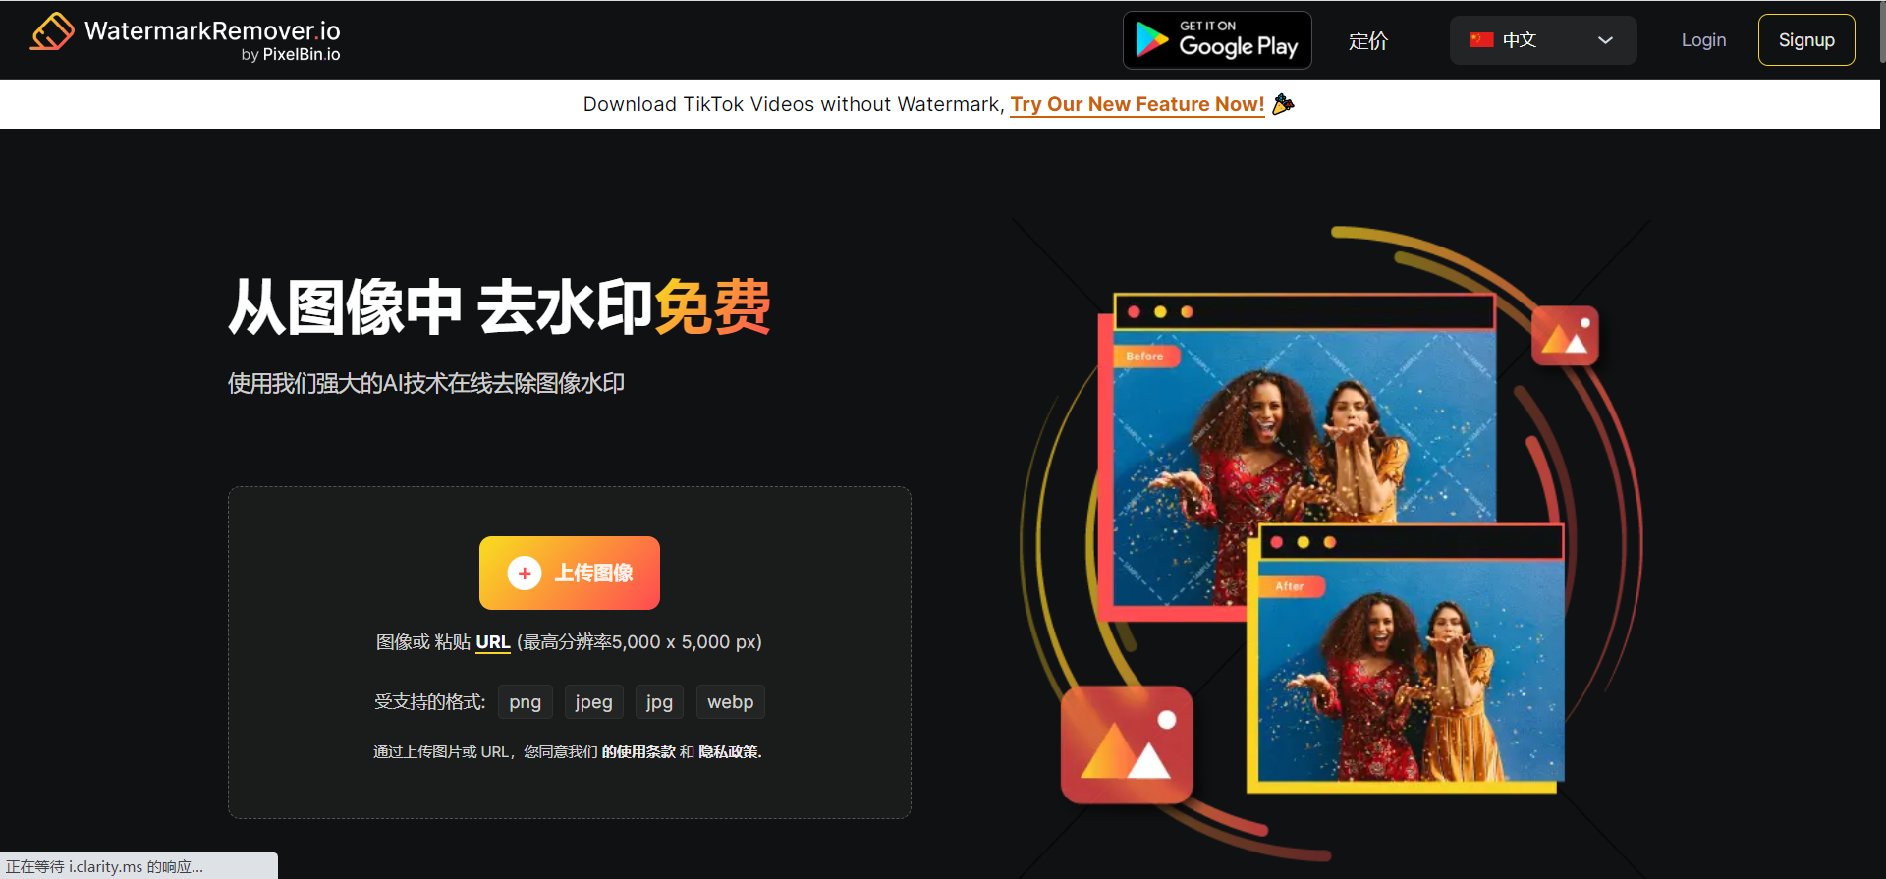Click the small image icon top right
Screen dimensions: 1886x879
[1564, 336]
